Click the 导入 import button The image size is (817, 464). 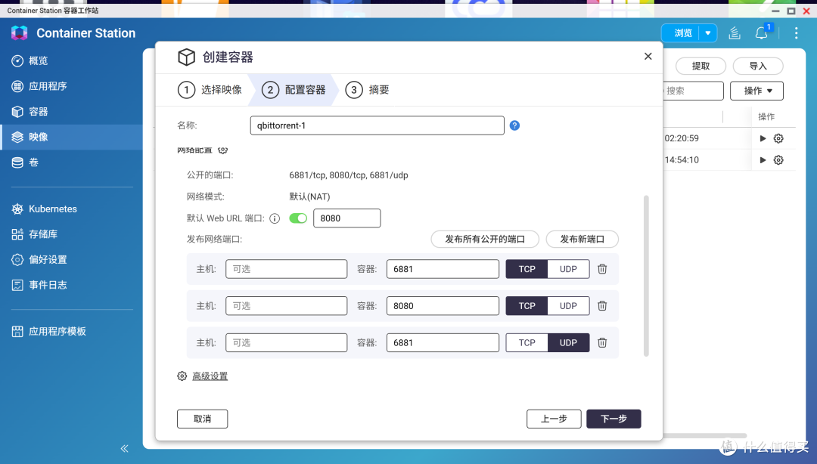pyautogui.click(x=758, y=67)
